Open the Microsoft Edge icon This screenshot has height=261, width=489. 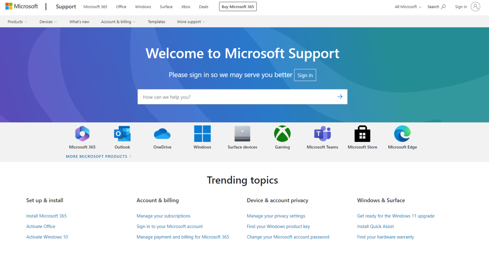pyautogui.click(x=402, y=134)
